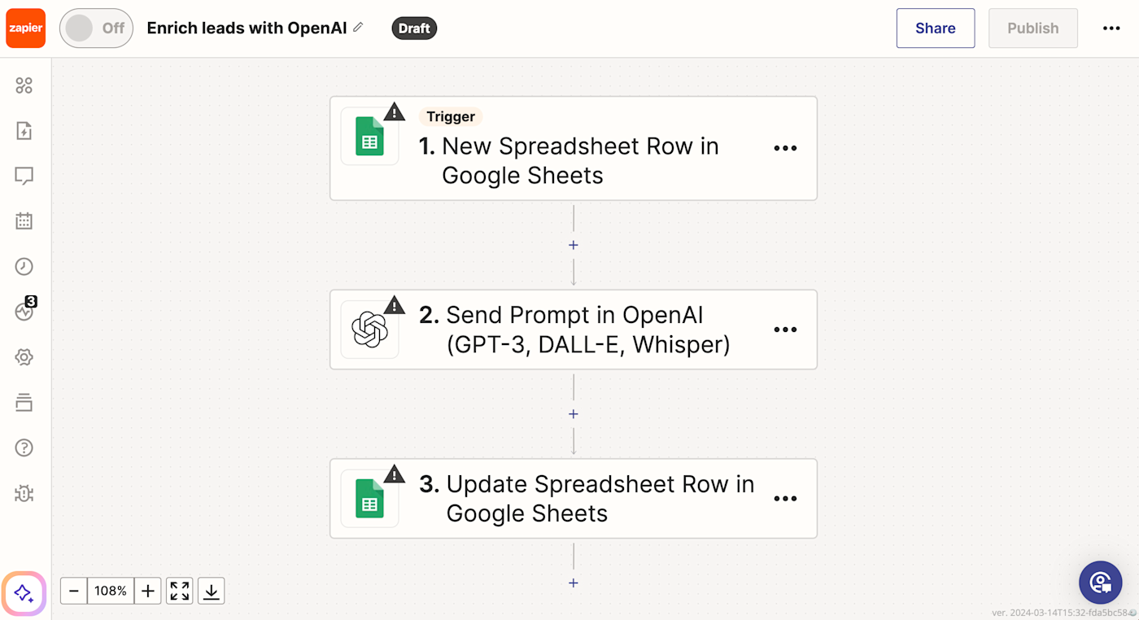Click the Zapier logo home icon
1139x620 pixels.
[25, 28]
